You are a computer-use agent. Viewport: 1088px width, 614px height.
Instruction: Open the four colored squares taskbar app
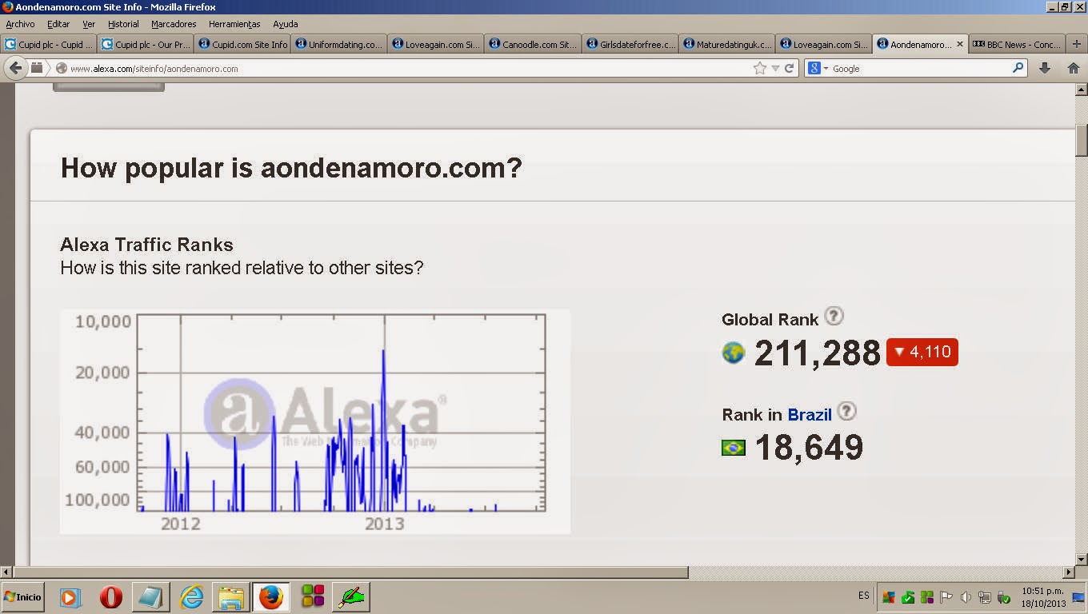pyautogui.click(x=312, y=596)
